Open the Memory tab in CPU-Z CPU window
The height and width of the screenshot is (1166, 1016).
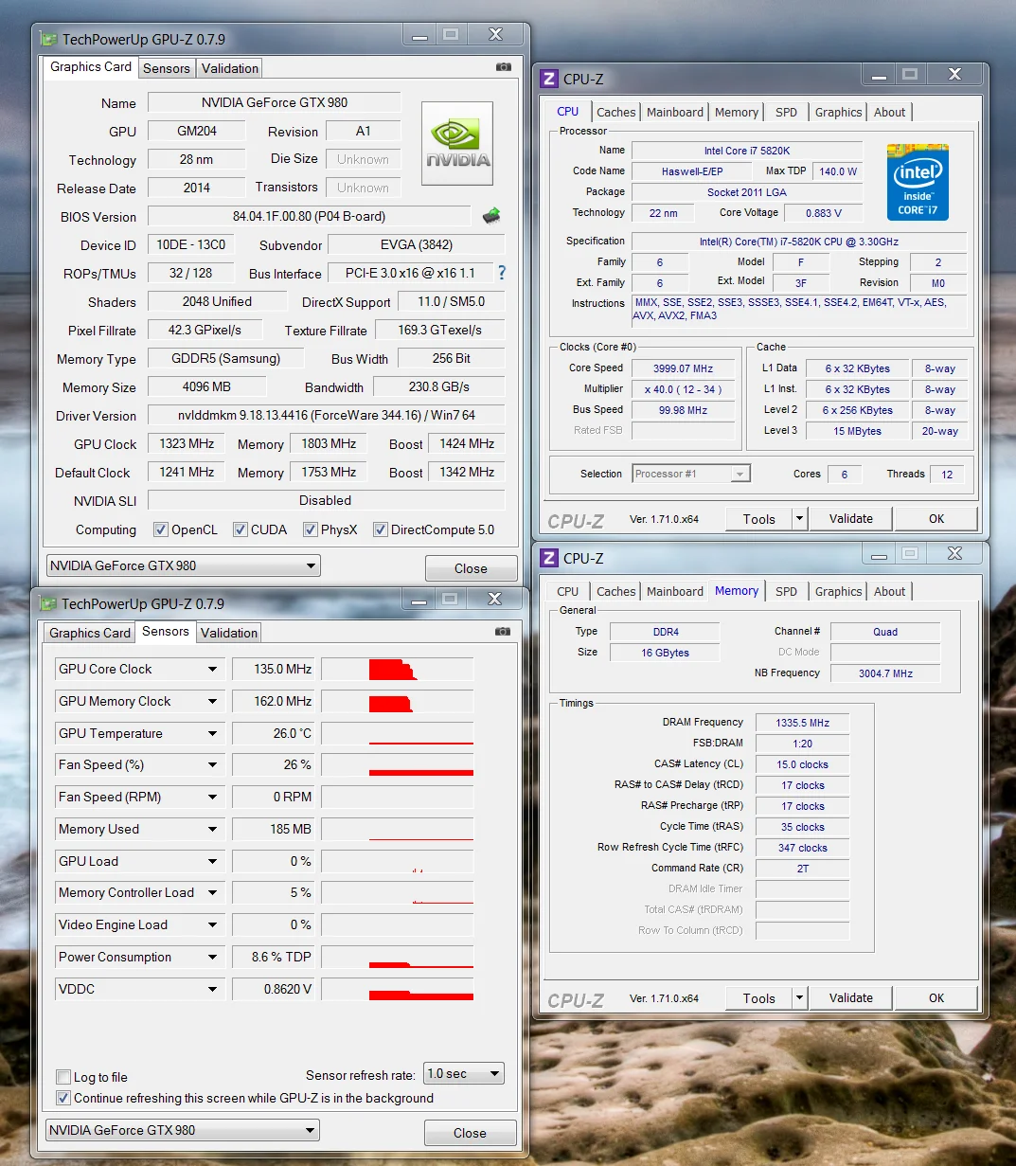click(737, 112)
